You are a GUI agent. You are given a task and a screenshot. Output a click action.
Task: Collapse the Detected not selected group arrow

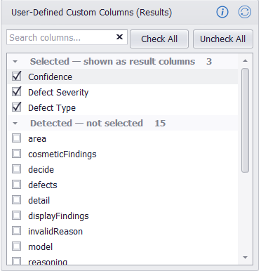coord(15,124)
